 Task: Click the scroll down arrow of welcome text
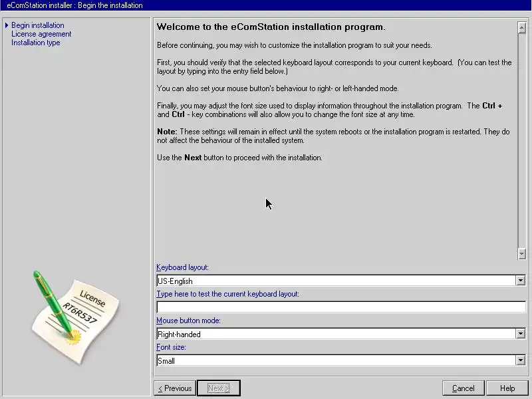[x=522, y=253]
